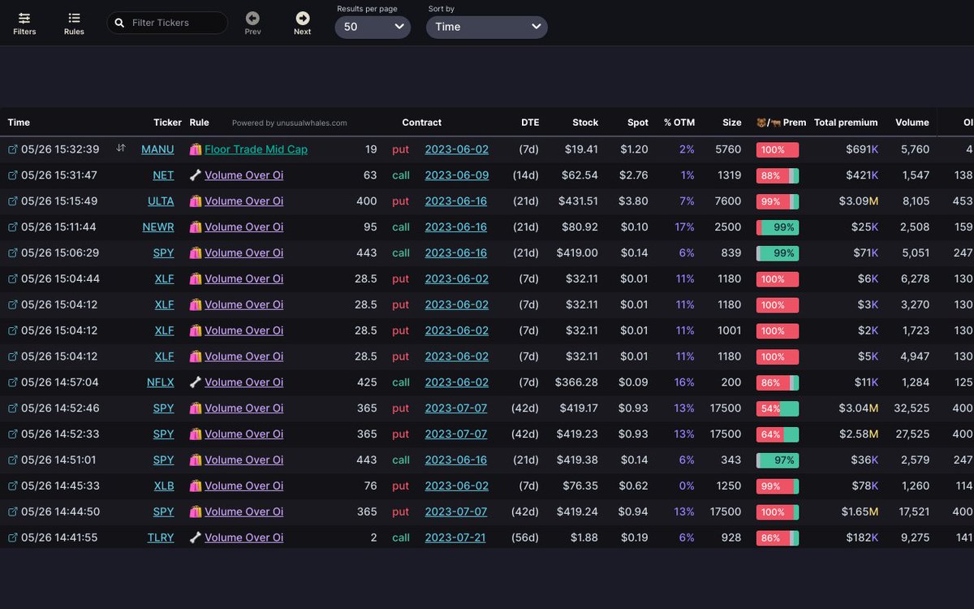Click the Prev navigation arrow icon
Image resolution: width=974 pixels, height=609 pixels.
click(x=252, y=19)
